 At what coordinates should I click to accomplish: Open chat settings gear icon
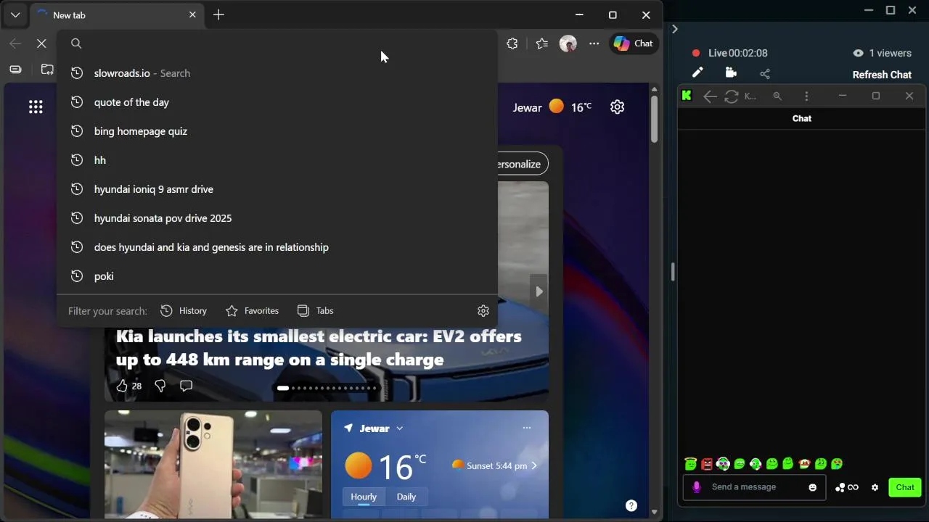click(x=875, y=487)
